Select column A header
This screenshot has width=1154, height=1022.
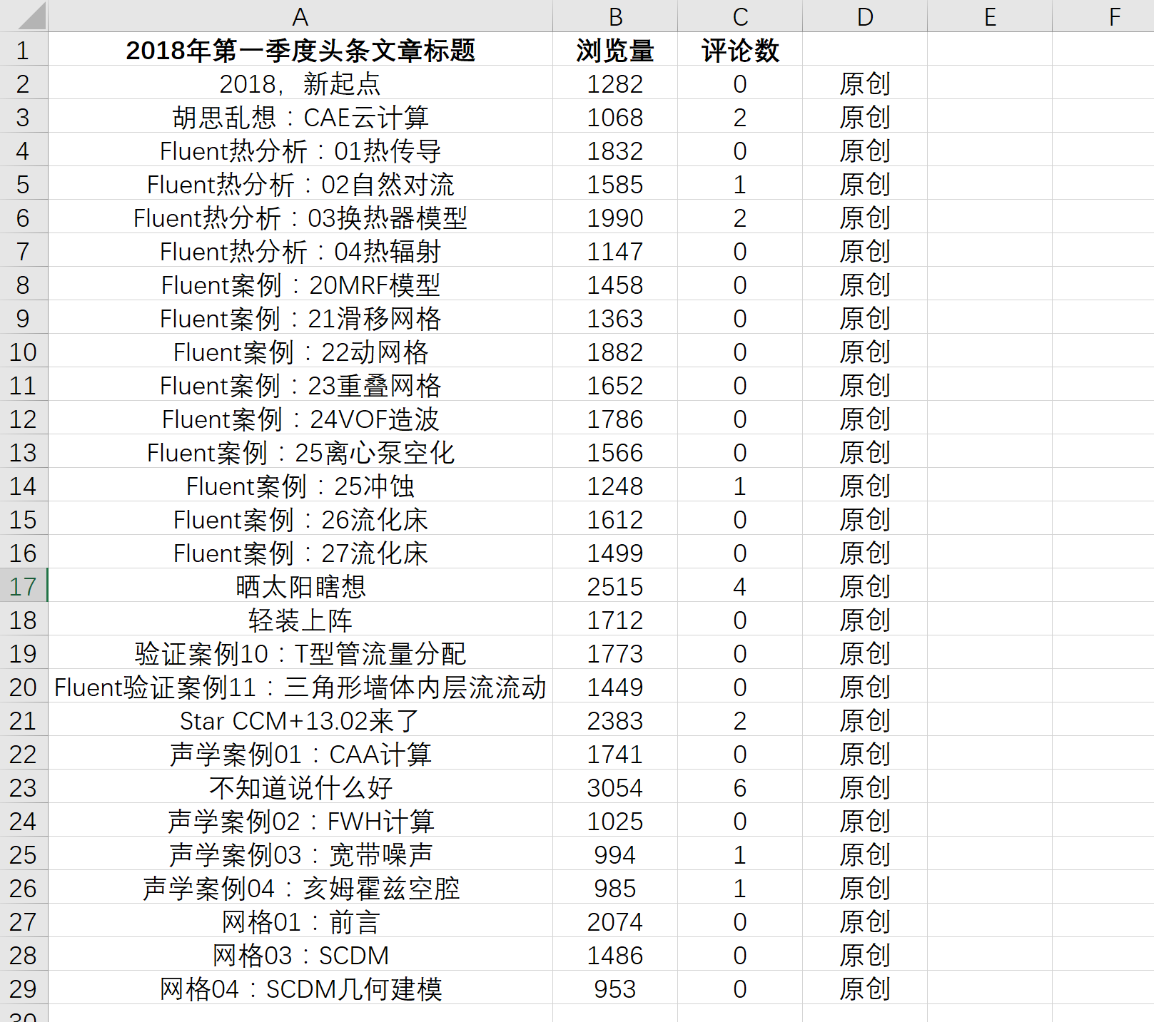300,16
